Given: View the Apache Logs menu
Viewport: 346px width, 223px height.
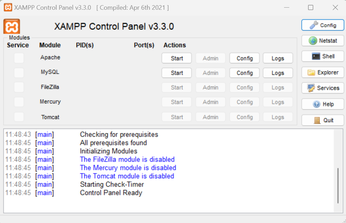Looking at the screenshot, I should pos(278,58).
